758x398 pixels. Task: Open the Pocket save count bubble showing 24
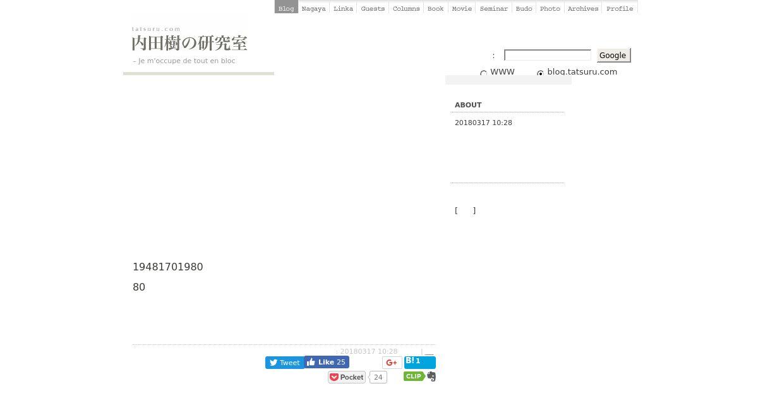coord(378,377)
